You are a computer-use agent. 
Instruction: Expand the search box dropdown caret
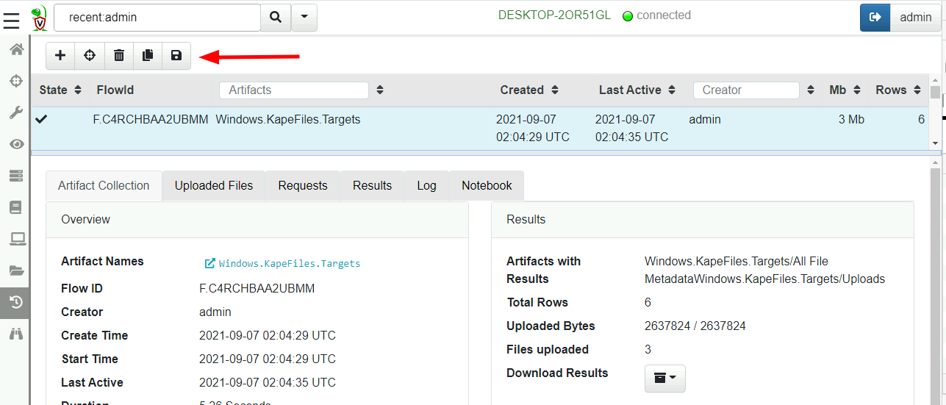point(304,17)
